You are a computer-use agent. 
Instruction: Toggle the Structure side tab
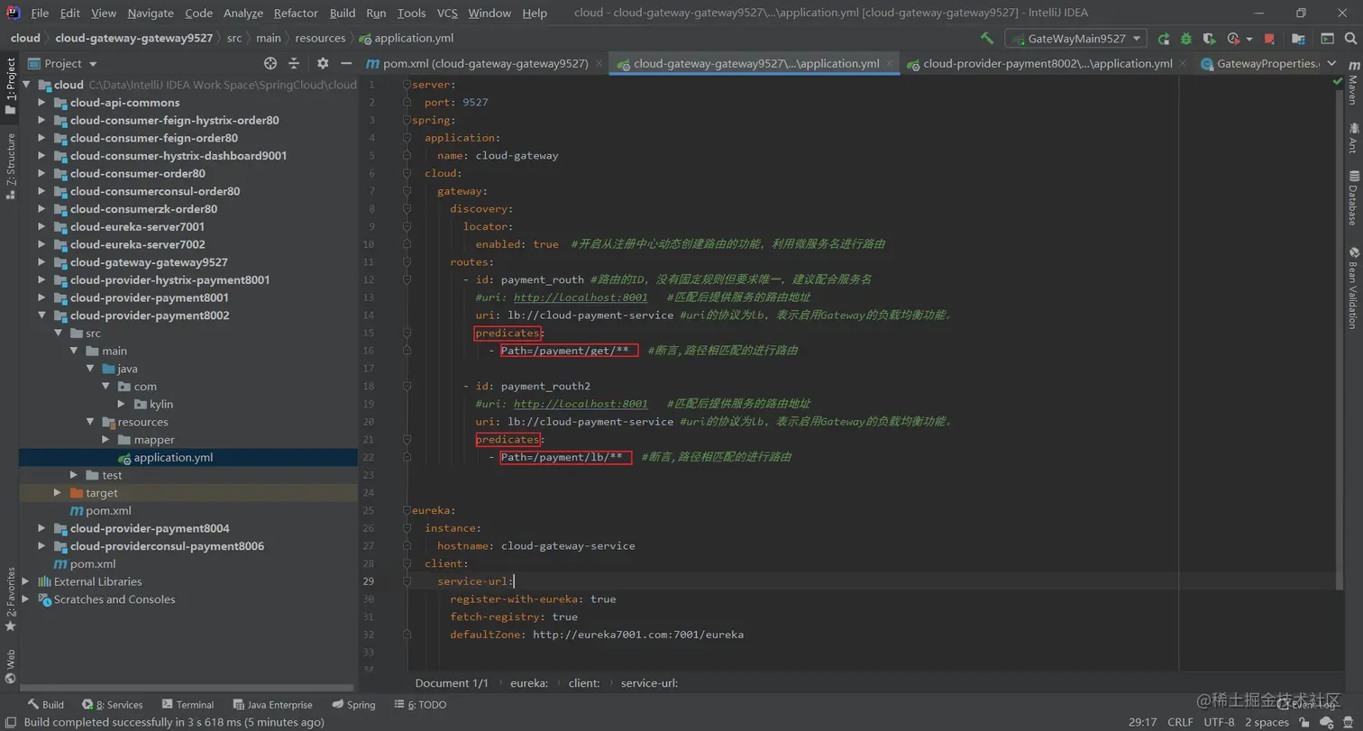[10, 166]
